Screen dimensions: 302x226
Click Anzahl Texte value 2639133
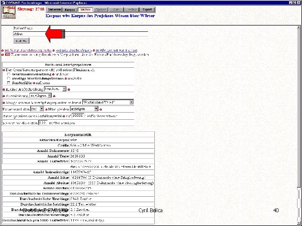(78, 156)
